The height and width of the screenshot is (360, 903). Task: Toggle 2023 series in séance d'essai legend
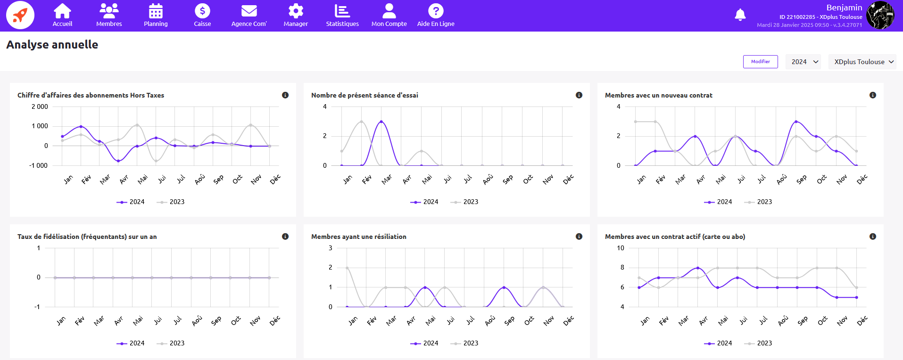coord(464,202)
